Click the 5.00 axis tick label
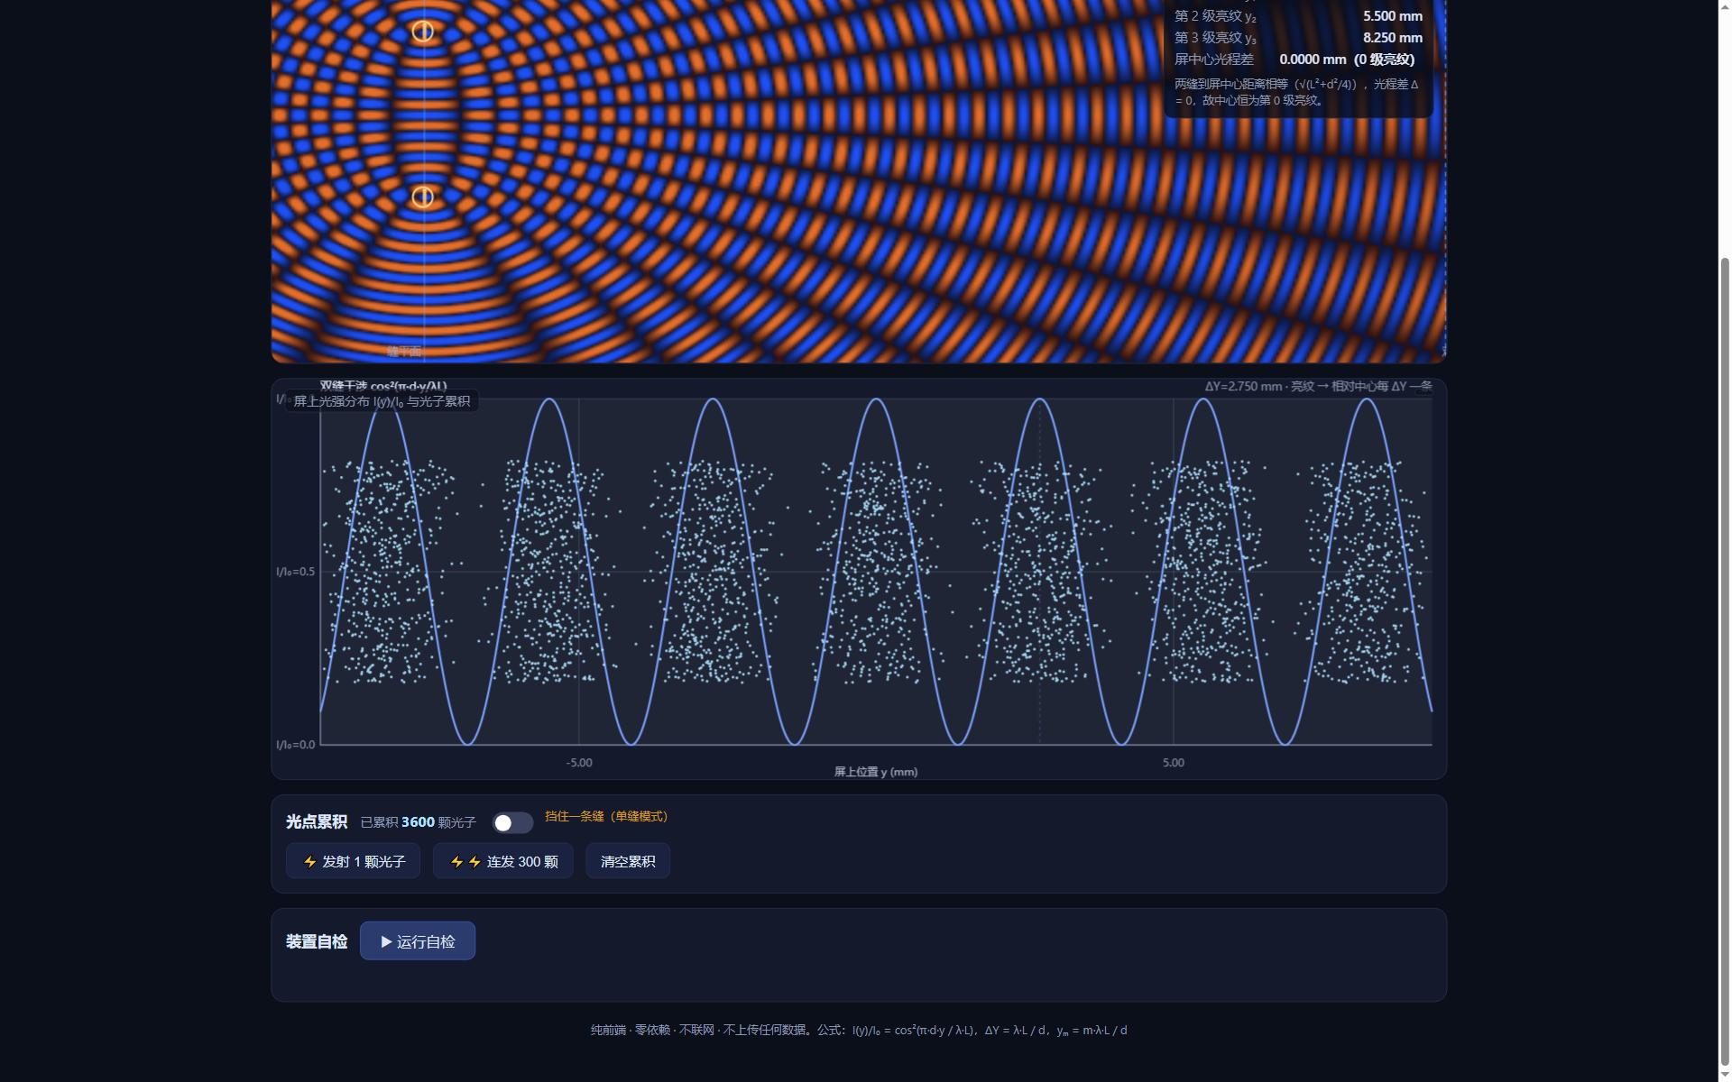This screenshot has height=1082, width=1732. pyautogui.click(x=1174, y=763)
